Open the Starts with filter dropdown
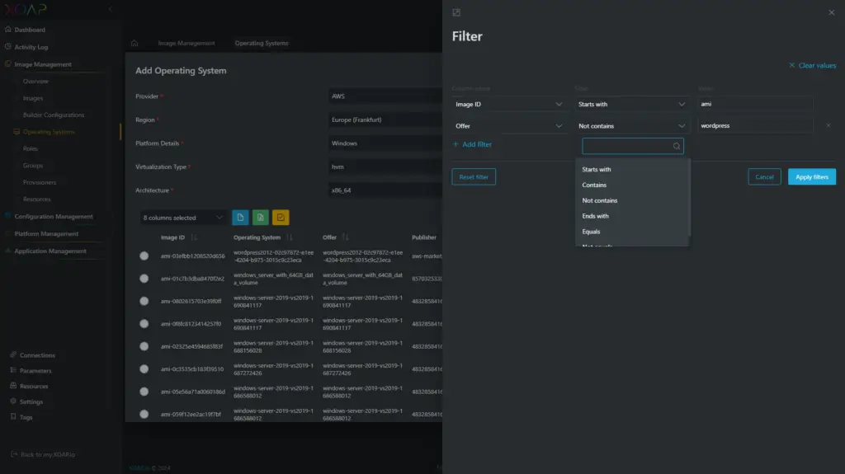This screenshot has width=845, height=474. tap(631, 105)
